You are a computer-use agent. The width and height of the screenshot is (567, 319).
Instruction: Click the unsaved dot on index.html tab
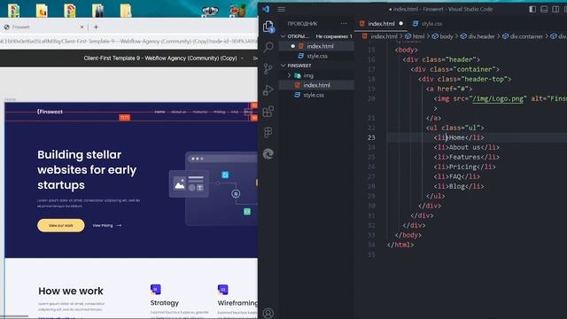(401, 24)
